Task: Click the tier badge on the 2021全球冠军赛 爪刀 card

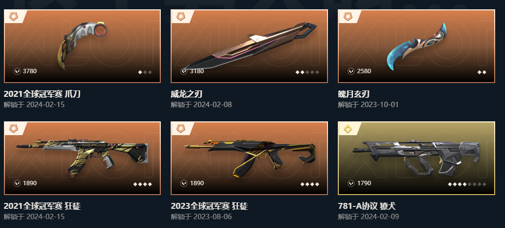Action: click(14, 16)
